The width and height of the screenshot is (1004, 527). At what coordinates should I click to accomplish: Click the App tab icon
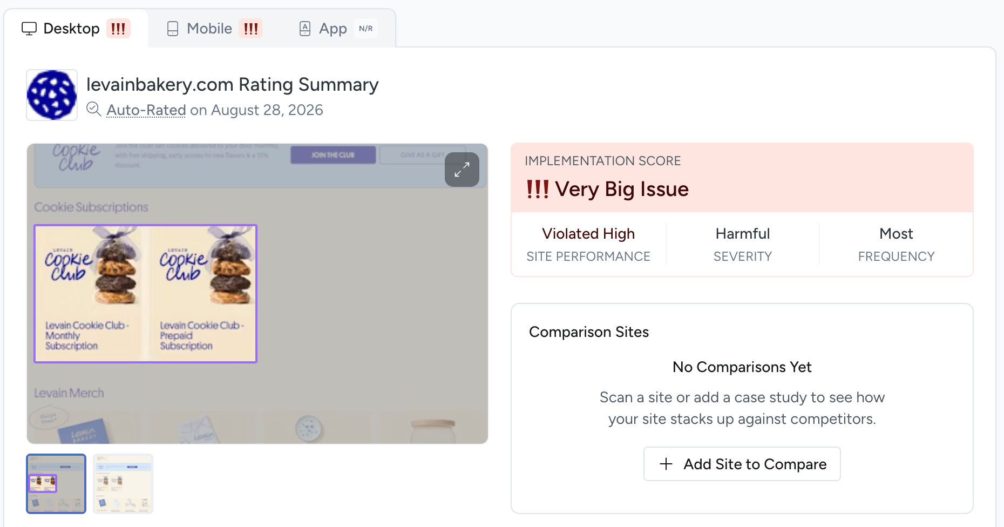click(305, 29)
